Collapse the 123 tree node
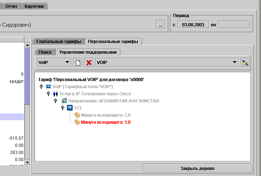 62,108
